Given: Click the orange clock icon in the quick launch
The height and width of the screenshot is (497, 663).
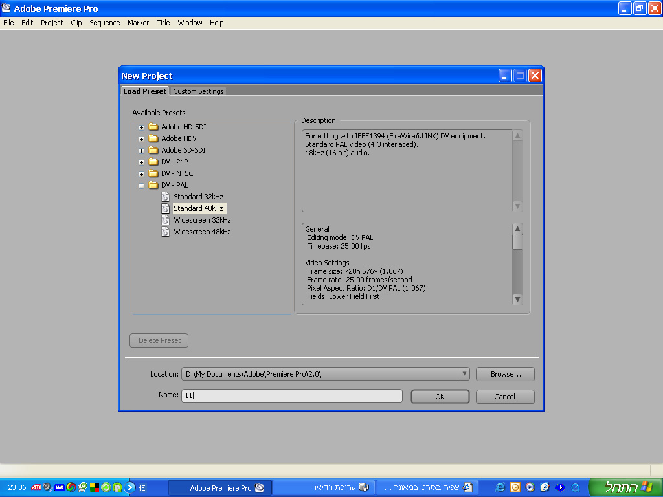Looking at the screenshot, I should 515,487.
